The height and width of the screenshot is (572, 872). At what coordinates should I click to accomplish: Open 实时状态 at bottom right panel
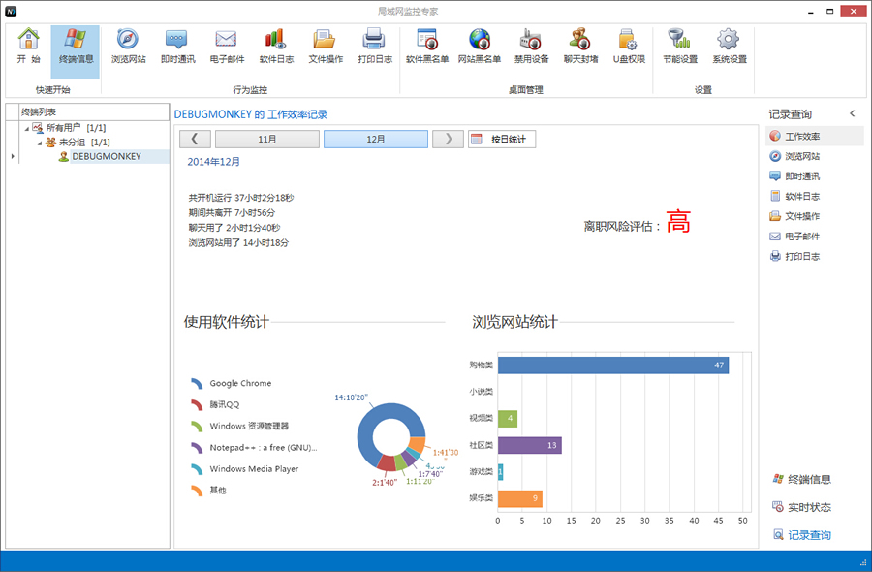pos(808,507)
